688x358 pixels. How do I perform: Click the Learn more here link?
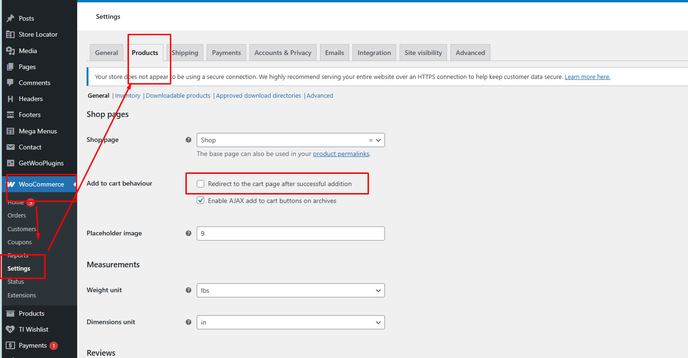587,77
